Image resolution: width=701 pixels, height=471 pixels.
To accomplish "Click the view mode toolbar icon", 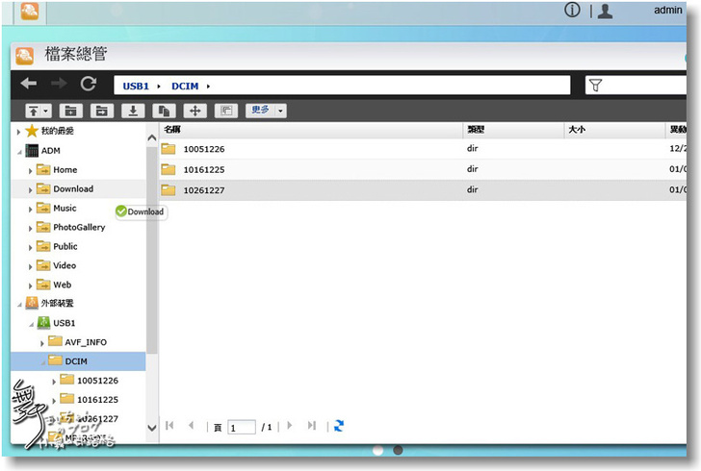I will pos(226,111).
